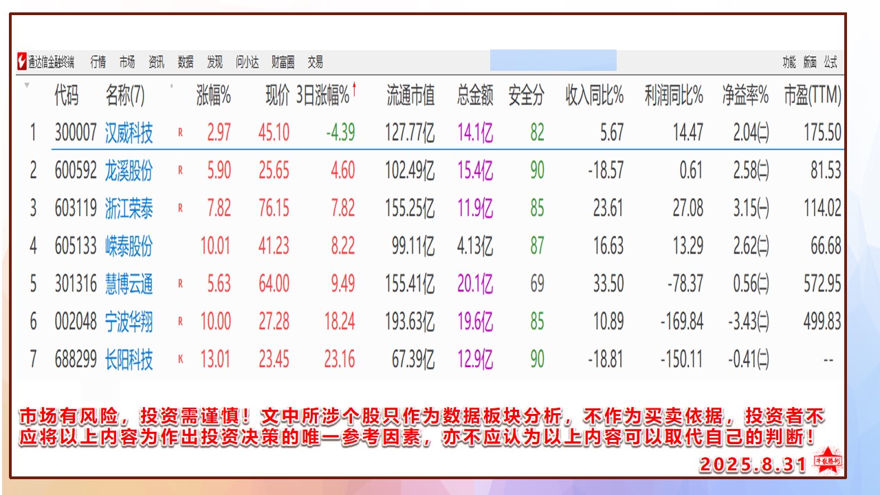This screenshot has height=495, width=880.
Task: Click the 功能 toolbar button
Action: click(789, 63)
